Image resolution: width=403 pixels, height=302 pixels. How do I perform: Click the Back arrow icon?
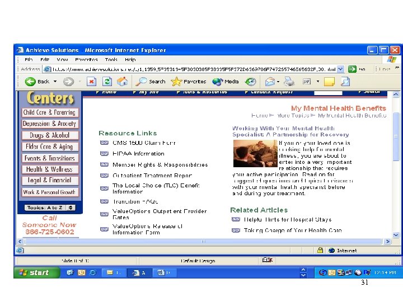[x=30, y=82]
